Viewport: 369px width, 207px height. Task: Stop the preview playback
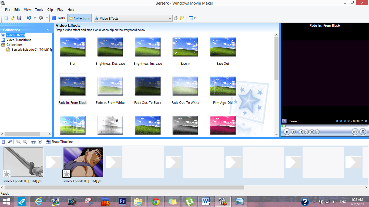click(294, 132)
